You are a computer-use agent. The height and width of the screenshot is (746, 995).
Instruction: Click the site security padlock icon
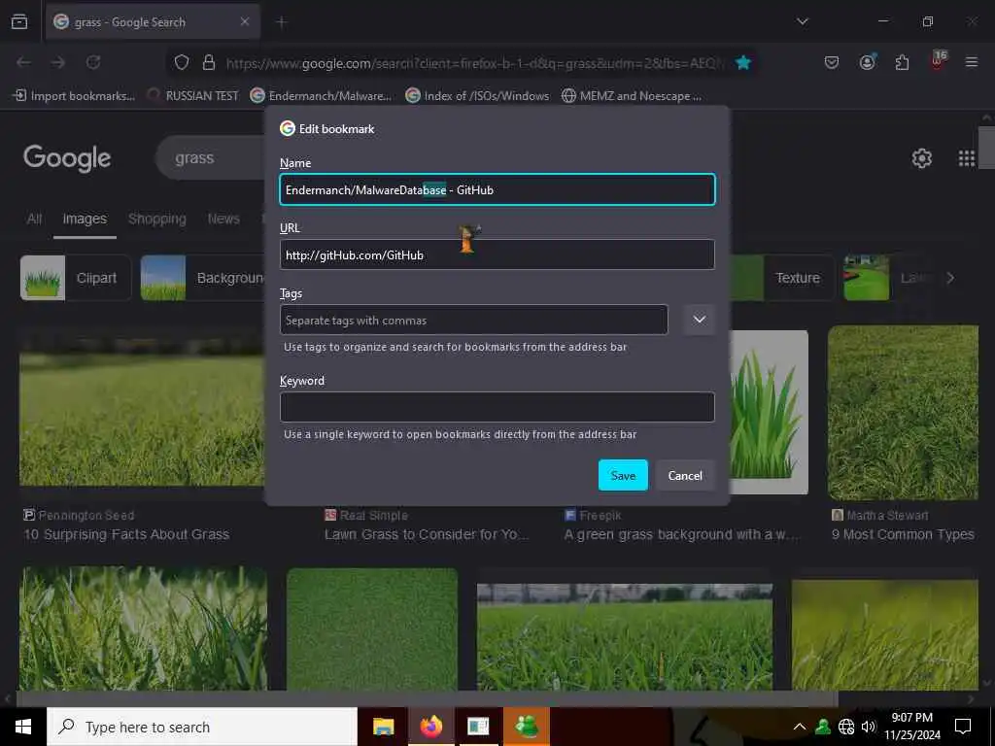(209, 62)
